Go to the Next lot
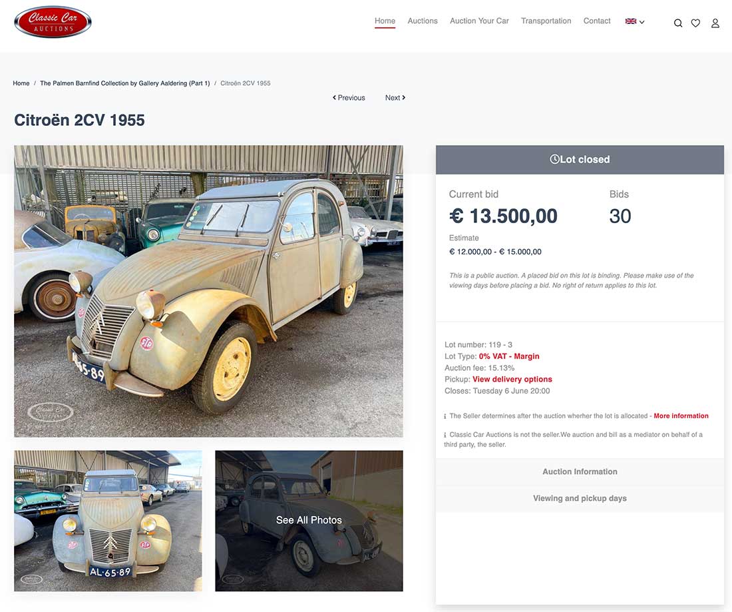The height and width of the screenshot is (612, 732). [395, 98]
